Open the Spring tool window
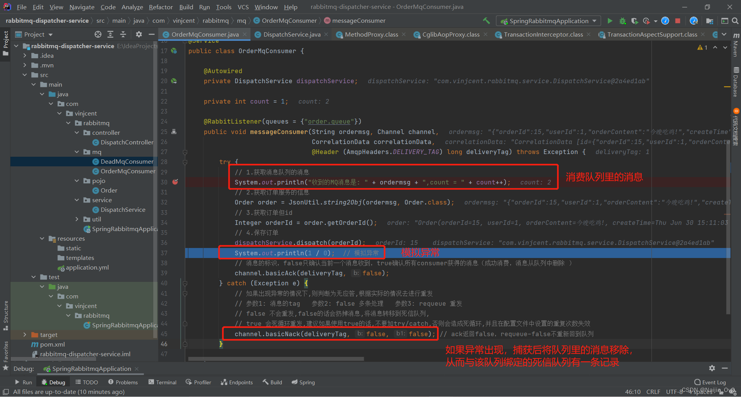Screen dimensions: 741x397 [303, 382]
